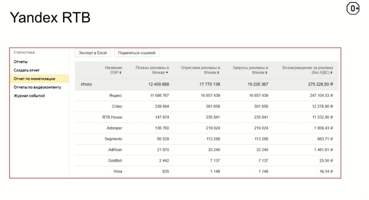Sort by Вознаграждение за рекламу column

click(308, 70)
